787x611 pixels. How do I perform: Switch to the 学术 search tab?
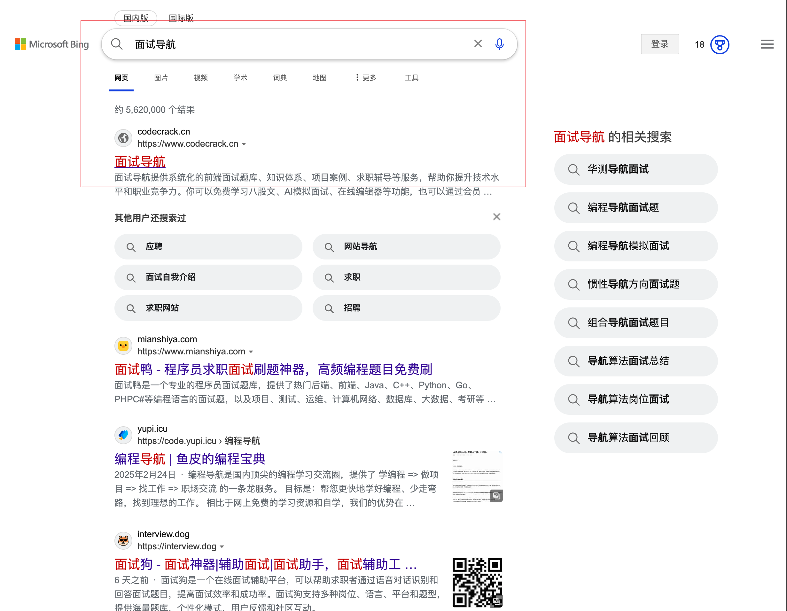point(240,77)
